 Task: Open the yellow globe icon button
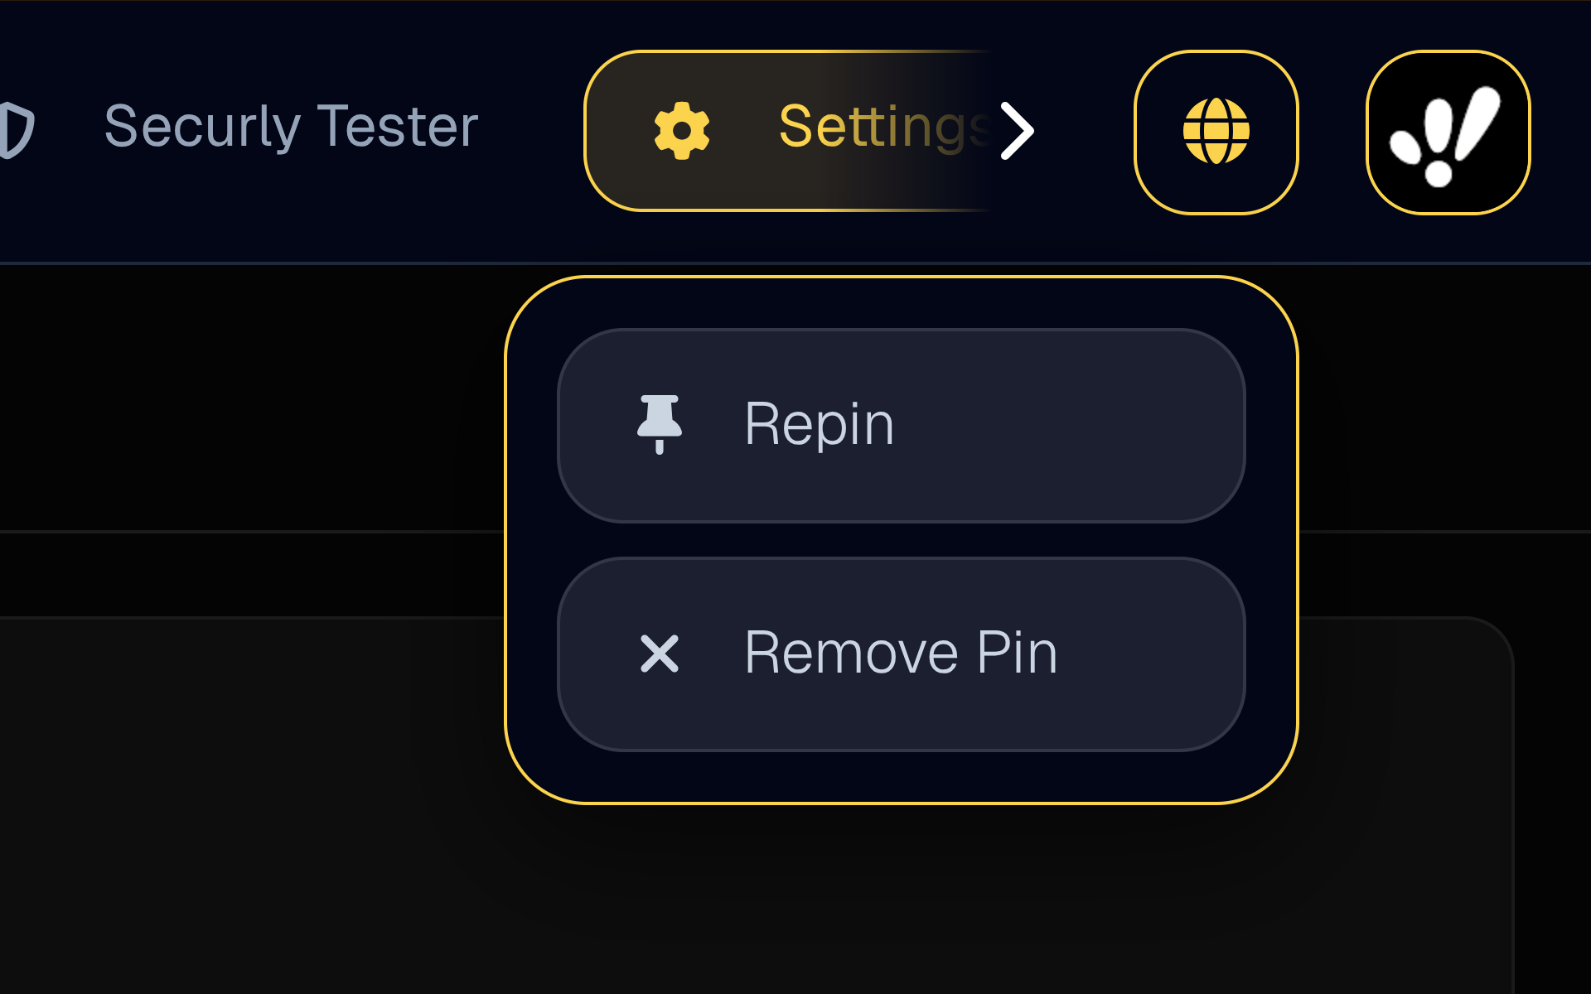tap(1216, 131)
